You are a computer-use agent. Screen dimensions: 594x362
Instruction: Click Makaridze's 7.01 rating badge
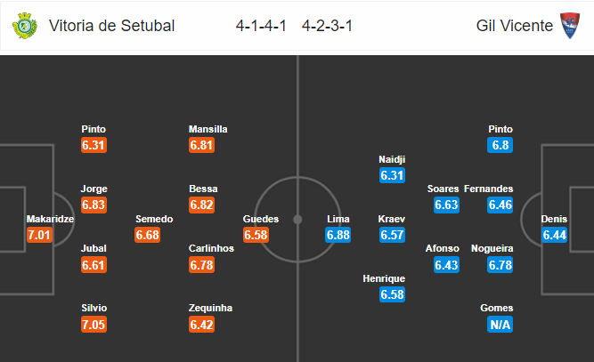coord(39,235)
